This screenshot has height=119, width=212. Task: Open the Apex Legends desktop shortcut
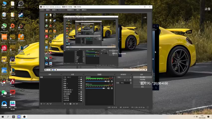[12, 83]
